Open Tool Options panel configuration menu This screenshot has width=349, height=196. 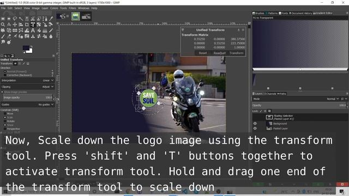(x=53, y=56)
